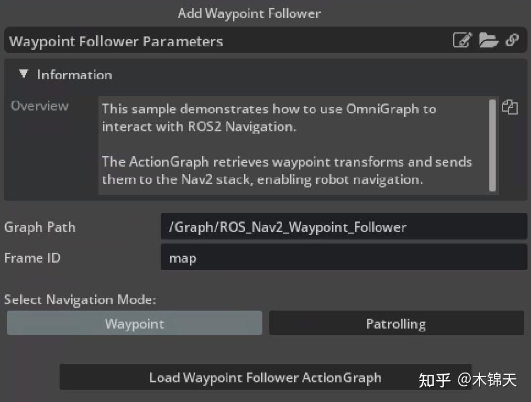Select the chain link icon beside the folder
This screenshot has width=531, height=402.
pos(514,40)
